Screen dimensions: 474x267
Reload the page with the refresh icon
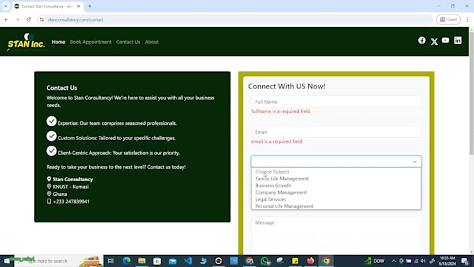pos(29,20)
